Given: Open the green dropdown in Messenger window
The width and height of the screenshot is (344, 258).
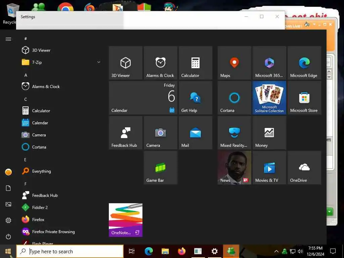Looking at the screenshot, I should 330,212.
